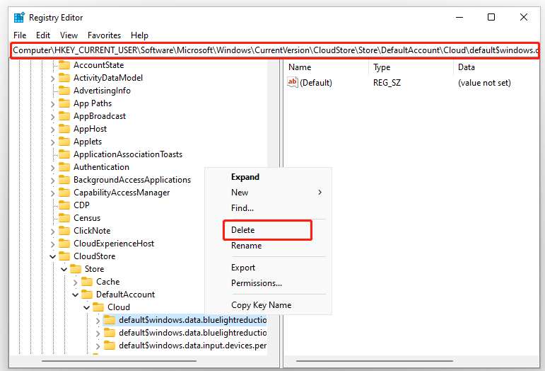
Task: Click the REG_SZ type cell
Action: pyautogui.click(x=387, y=82)
